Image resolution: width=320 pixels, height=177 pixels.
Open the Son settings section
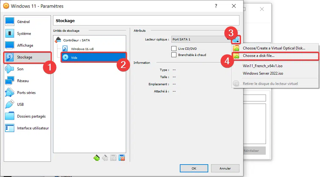pos(27,69)
